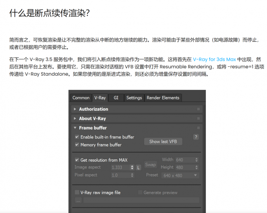
Task: Switch to the Common tab
Action: coord(81,98)
